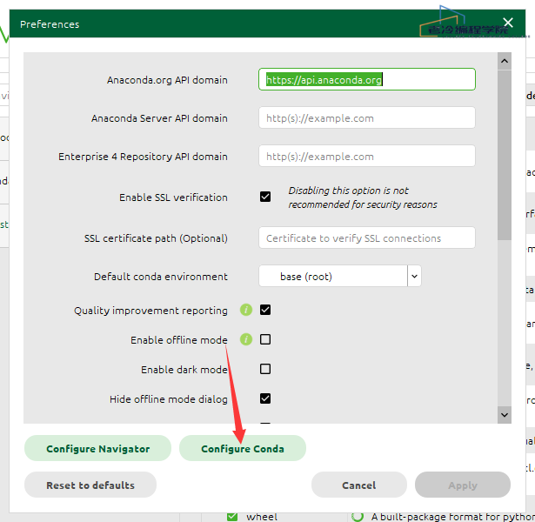The height and width of the screenshot is (522, 535).
Task: Click Reset to defaults button
Action: (90, 485)
